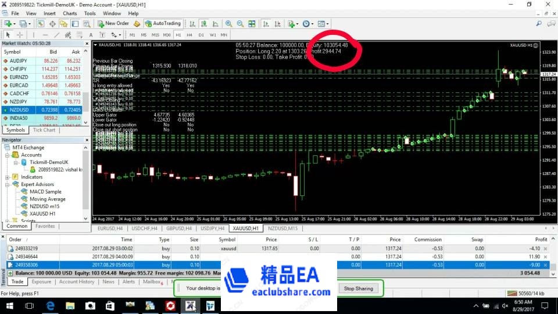The height and width of the screenshot is (314, 558).
Task: Switch to NZDUSD,M15 chart tab
Action: pyautogui.click(x=282, y=228)
